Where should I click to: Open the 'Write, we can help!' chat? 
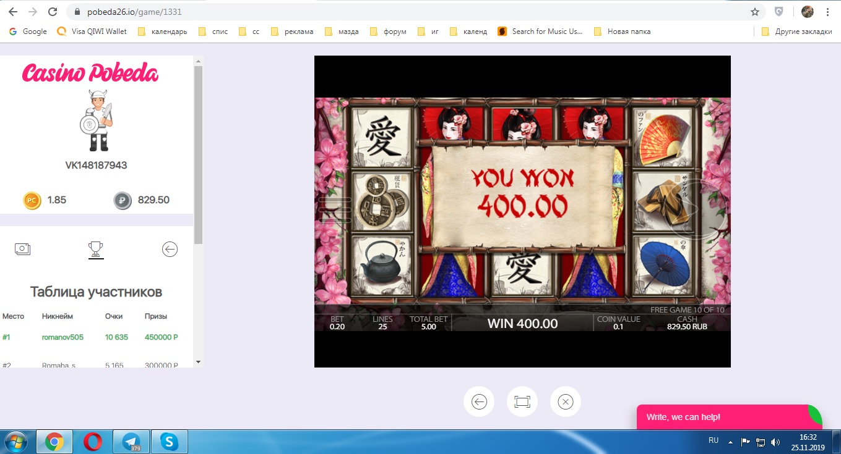pos(729,417)
